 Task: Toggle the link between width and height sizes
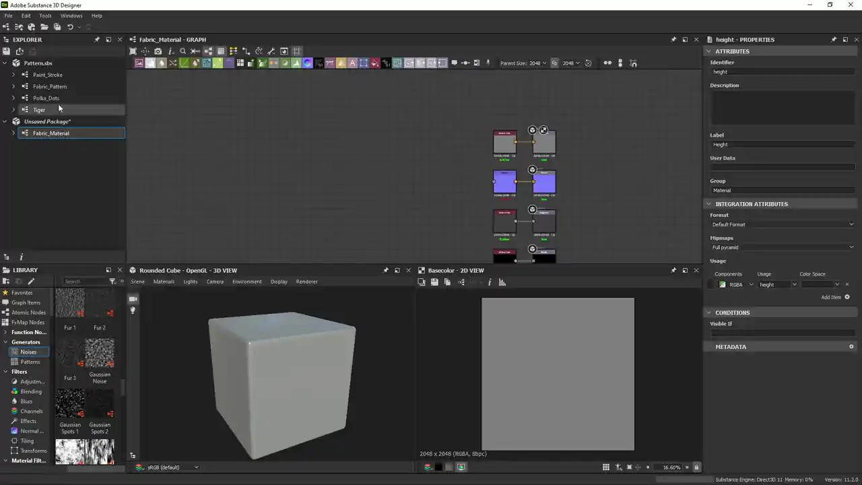tap(554, 63)
